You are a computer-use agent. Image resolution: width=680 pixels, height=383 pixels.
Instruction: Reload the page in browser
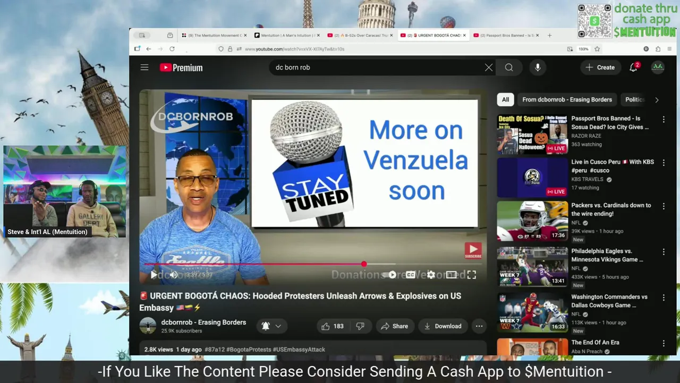[x=172, y=49]
